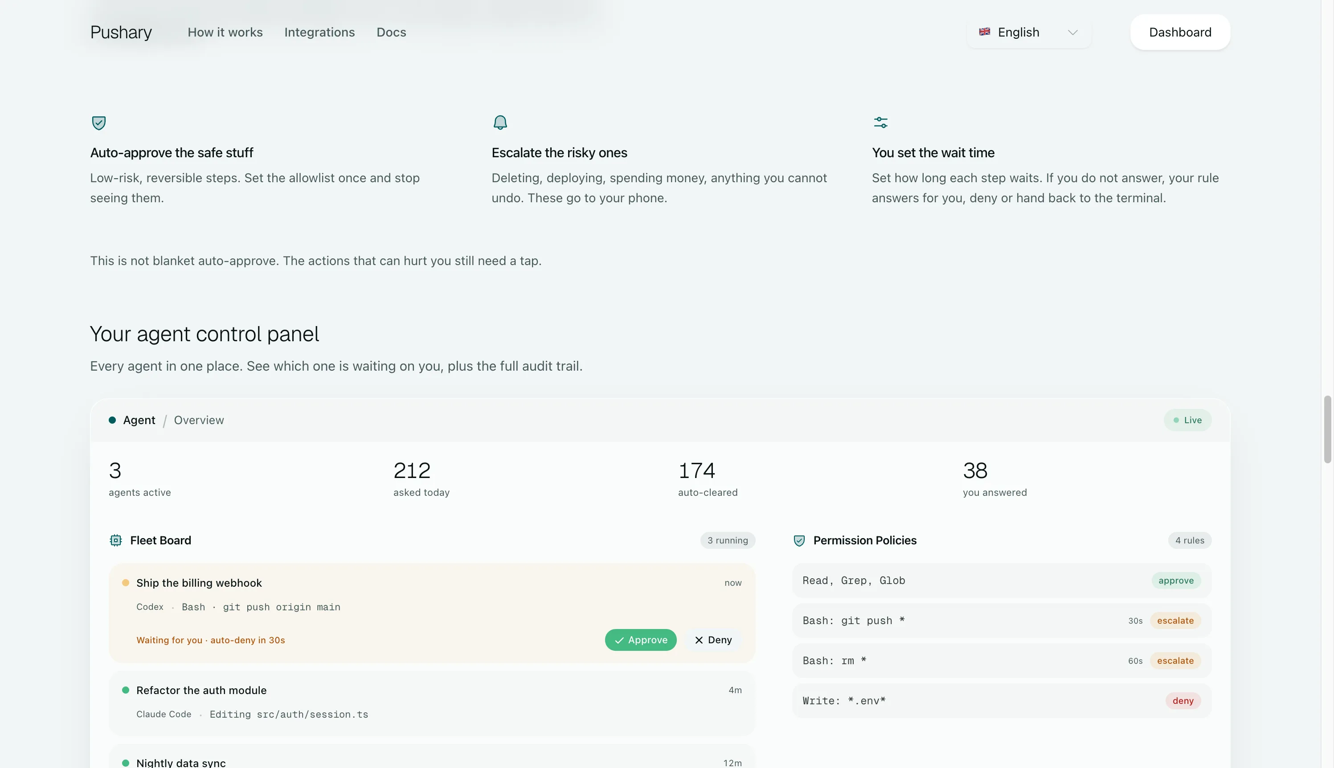1334x768 pixels.
Task: Open the English language dropdown
Action: (x=1029, y=32)
